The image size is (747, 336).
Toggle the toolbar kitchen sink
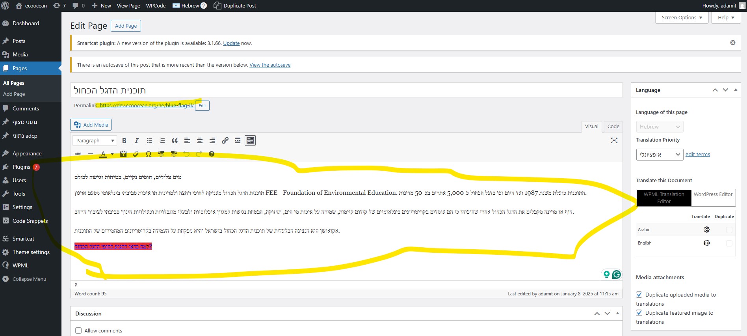point(250,140)
